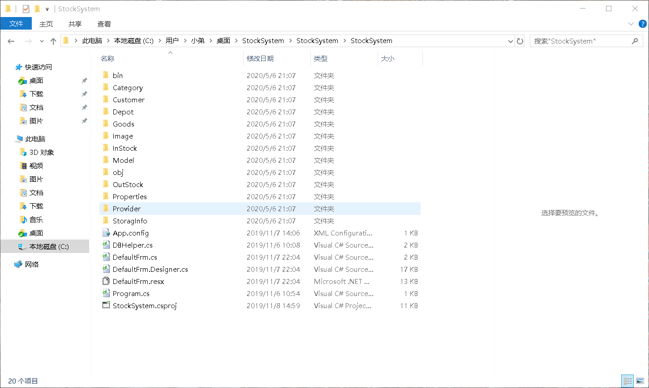Select the DefaultFrm.Designer.cs file icon
Viewport: 649px width, 388px height.
pos(106,269)
